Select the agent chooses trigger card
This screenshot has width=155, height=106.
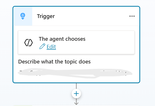[76, 43]
